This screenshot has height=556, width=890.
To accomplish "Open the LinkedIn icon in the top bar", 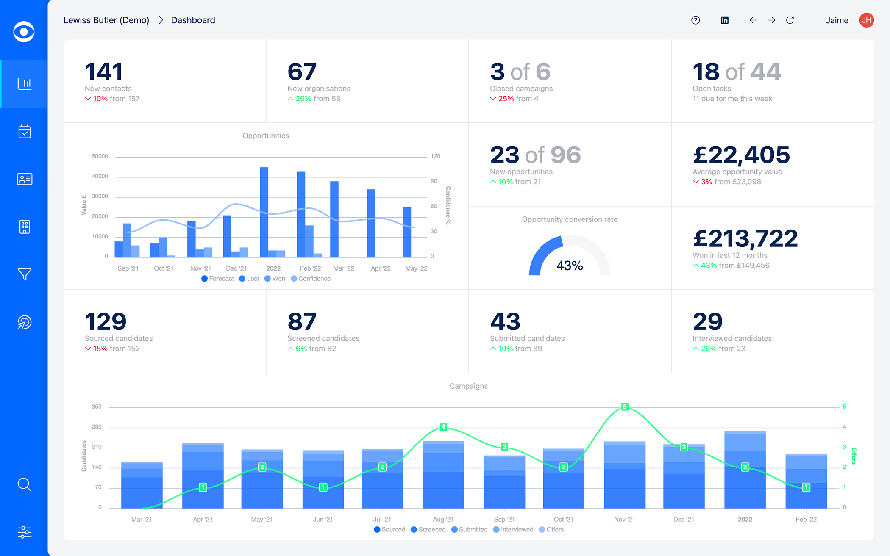I will click(x=725, y=20).
